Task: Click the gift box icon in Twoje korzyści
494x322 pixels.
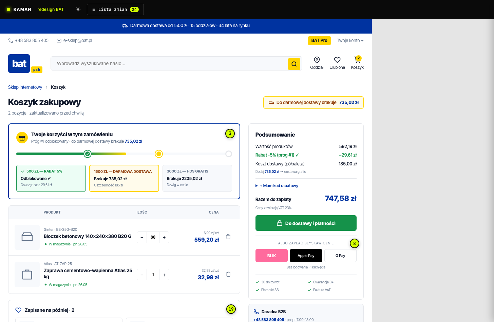Action: (x=22, y=138)
